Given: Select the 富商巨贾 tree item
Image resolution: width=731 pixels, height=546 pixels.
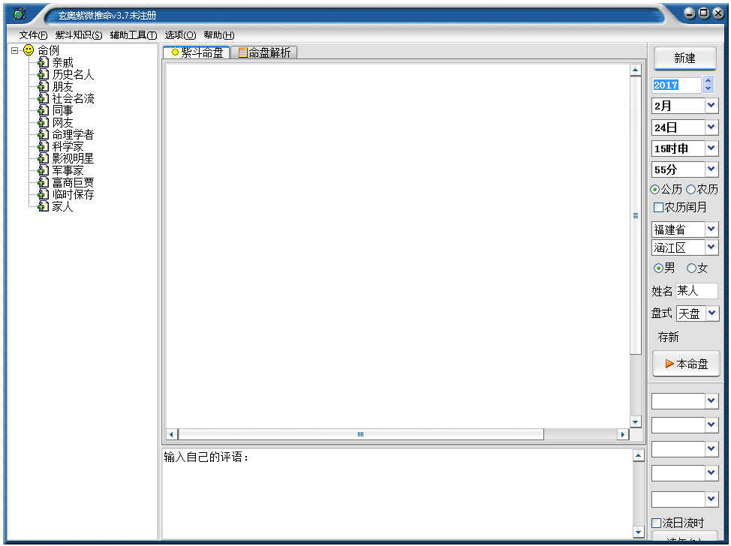Looking at the screenshot, I should (x=74, y=182).
